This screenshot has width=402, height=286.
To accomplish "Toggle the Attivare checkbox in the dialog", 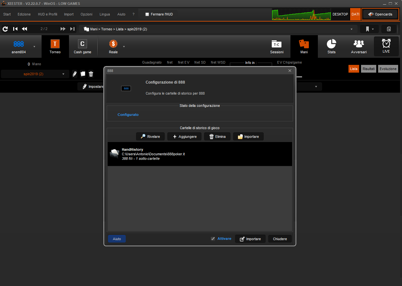I will 213,239.
